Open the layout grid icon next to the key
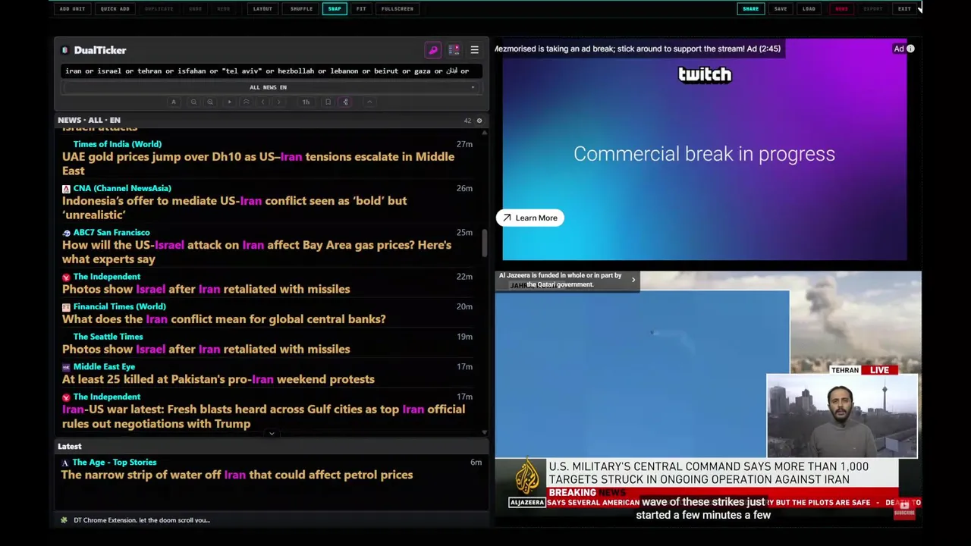The width and height of the screenshot is (971, 546). point(454,50)
